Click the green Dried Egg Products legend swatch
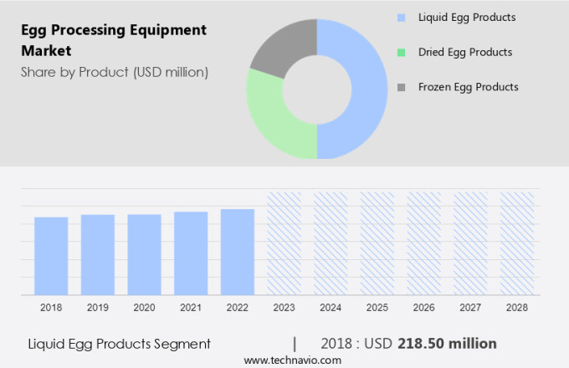 [x=401, y=53]
